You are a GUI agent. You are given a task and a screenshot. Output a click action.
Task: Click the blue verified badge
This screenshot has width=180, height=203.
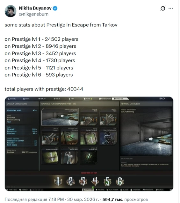point(55,8)
